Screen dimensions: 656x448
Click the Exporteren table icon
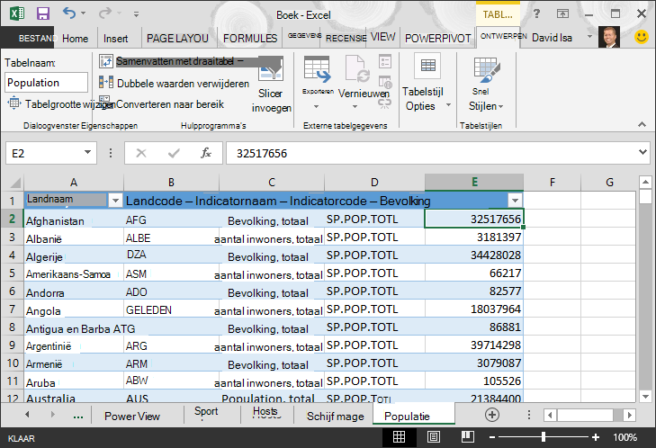[317, 69]
